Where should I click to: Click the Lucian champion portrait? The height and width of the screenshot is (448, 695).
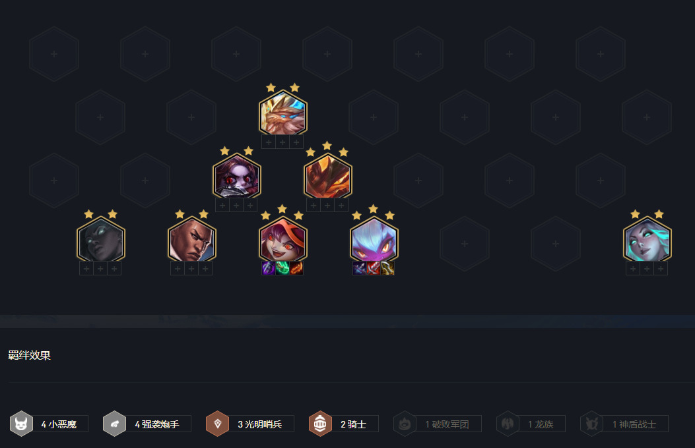coord(191,240)
